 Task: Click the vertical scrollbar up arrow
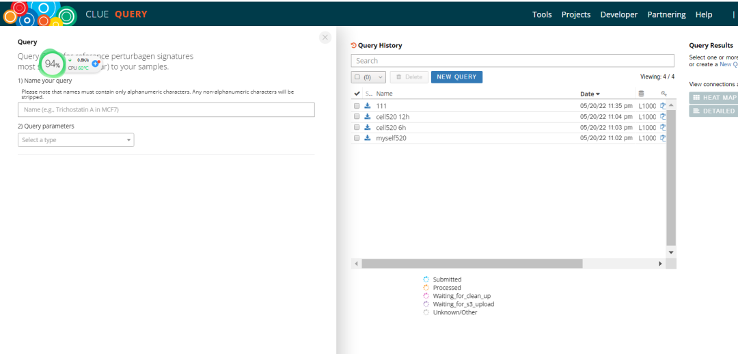coord(671,105)
